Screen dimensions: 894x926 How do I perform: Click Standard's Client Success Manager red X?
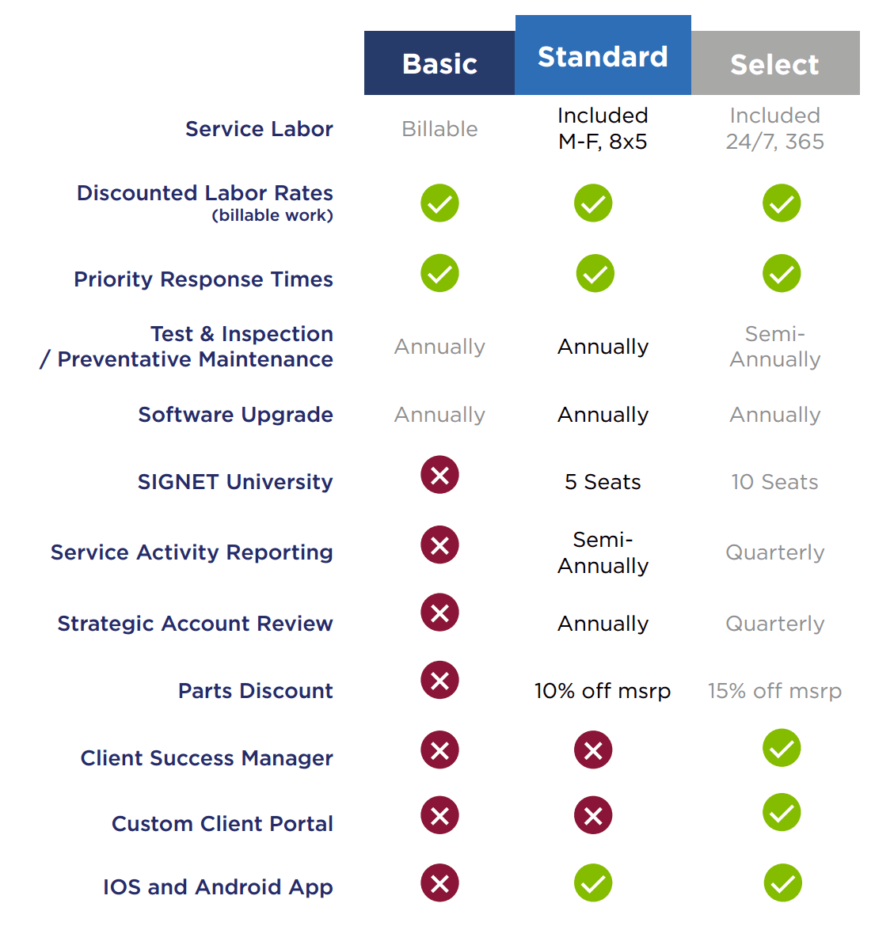(x=593, y=750)
